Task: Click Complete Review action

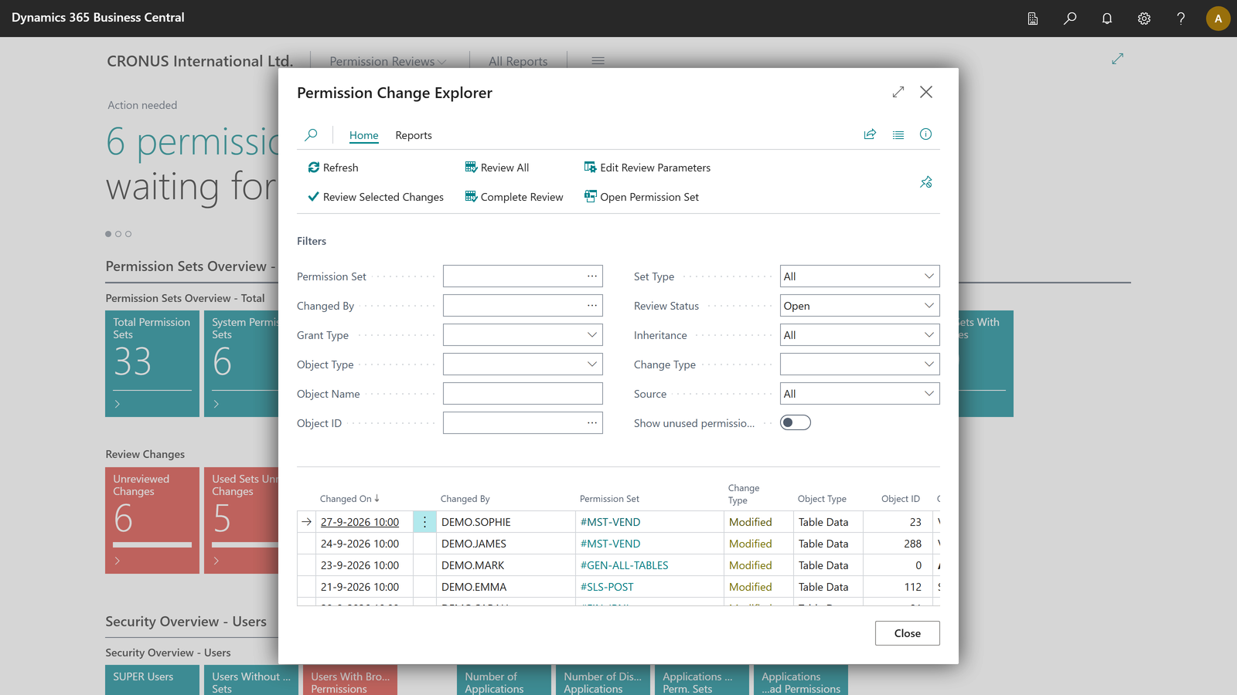Action: (514, 197)
